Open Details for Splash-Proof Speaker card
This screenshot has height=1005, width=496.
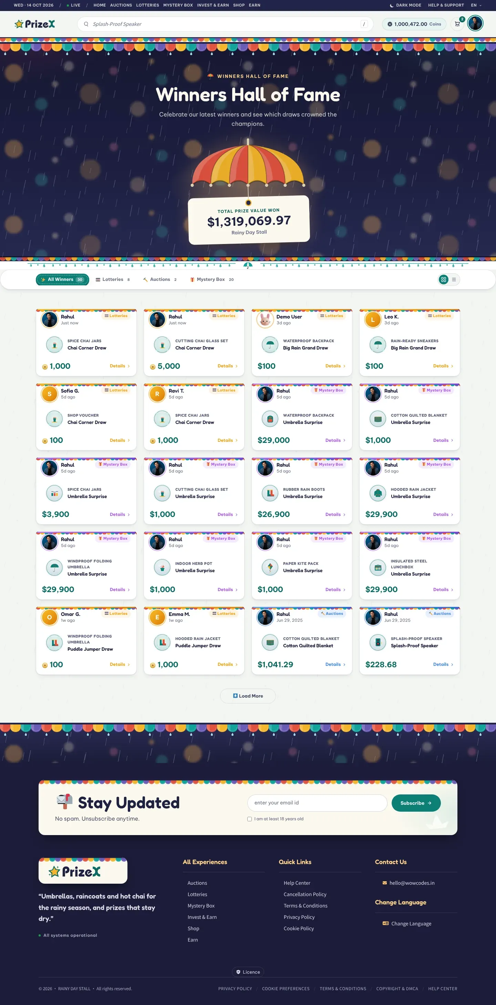[x=443, y=664]
